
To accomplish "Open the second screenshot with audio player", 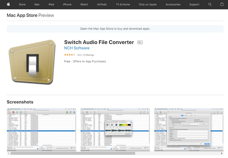I will pyautogui.click(x=115, y=130).
